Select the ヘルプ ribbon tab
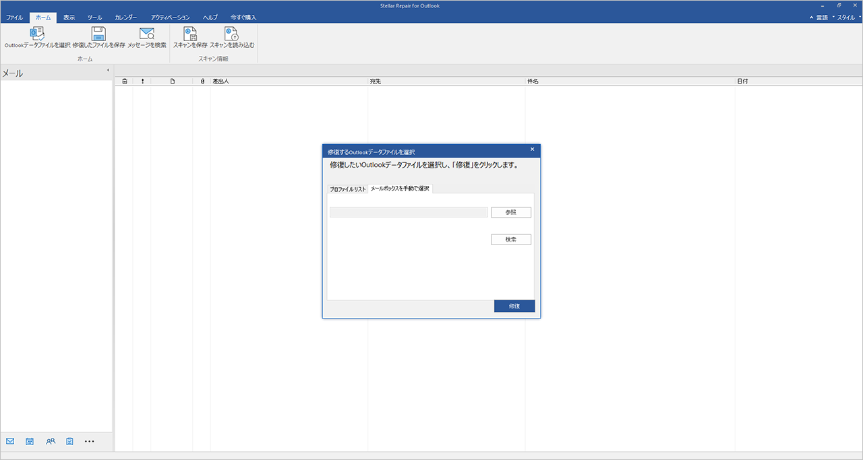 pos(210,18)
